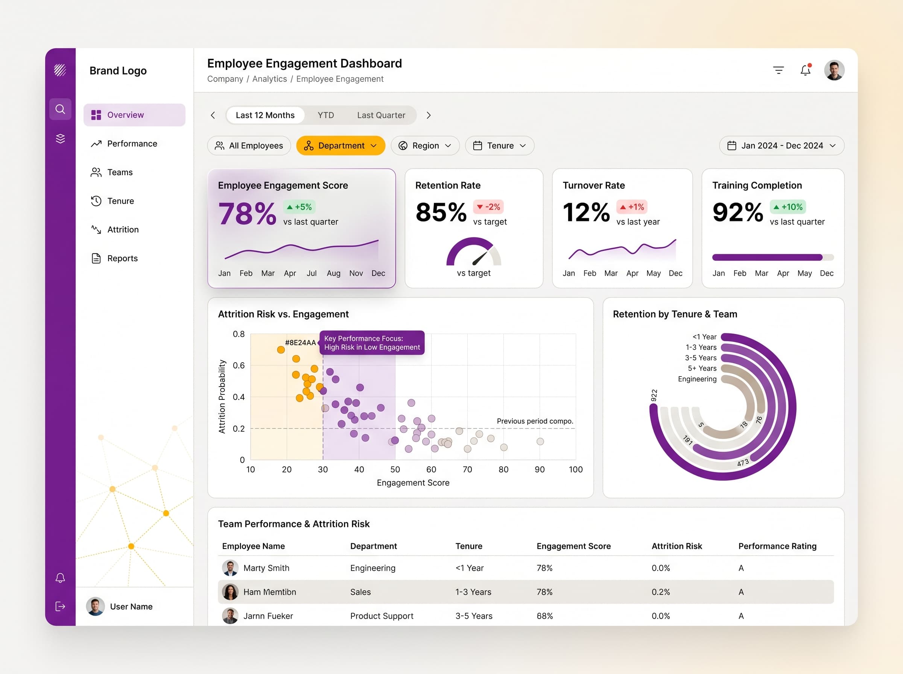Click the layers stack icon in the purple sidebar
Image resolution: width=903 pixels, height=674 pixels.
(60, 139)
